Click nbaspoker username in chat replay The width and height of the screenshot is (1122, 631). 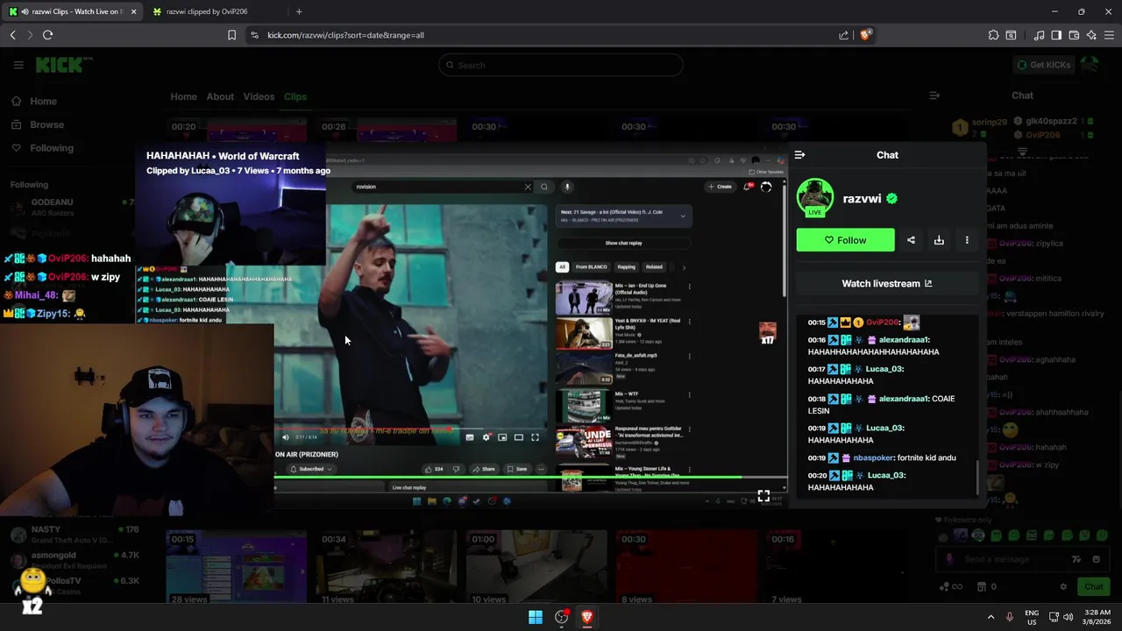pyautogui.click(x=873, y=457)
